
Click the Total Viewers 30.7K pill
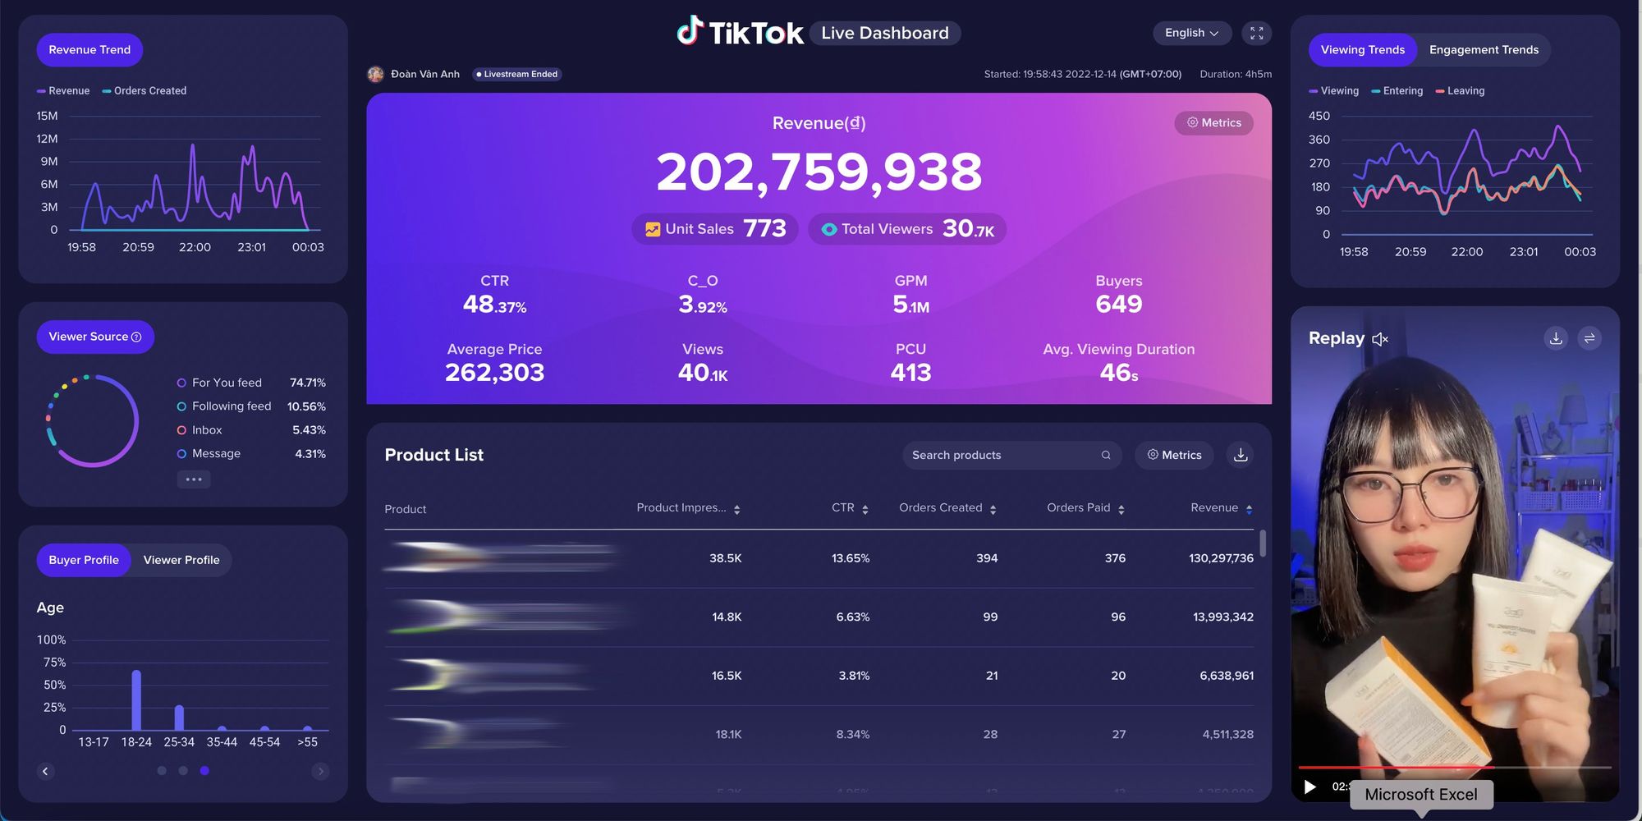(907, 229)
